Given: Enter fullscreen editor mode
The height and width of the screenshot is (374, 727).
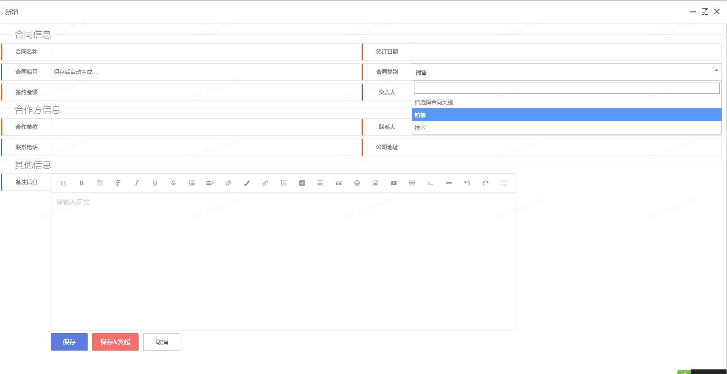Looking at the screenshot, I should [504, 183].
